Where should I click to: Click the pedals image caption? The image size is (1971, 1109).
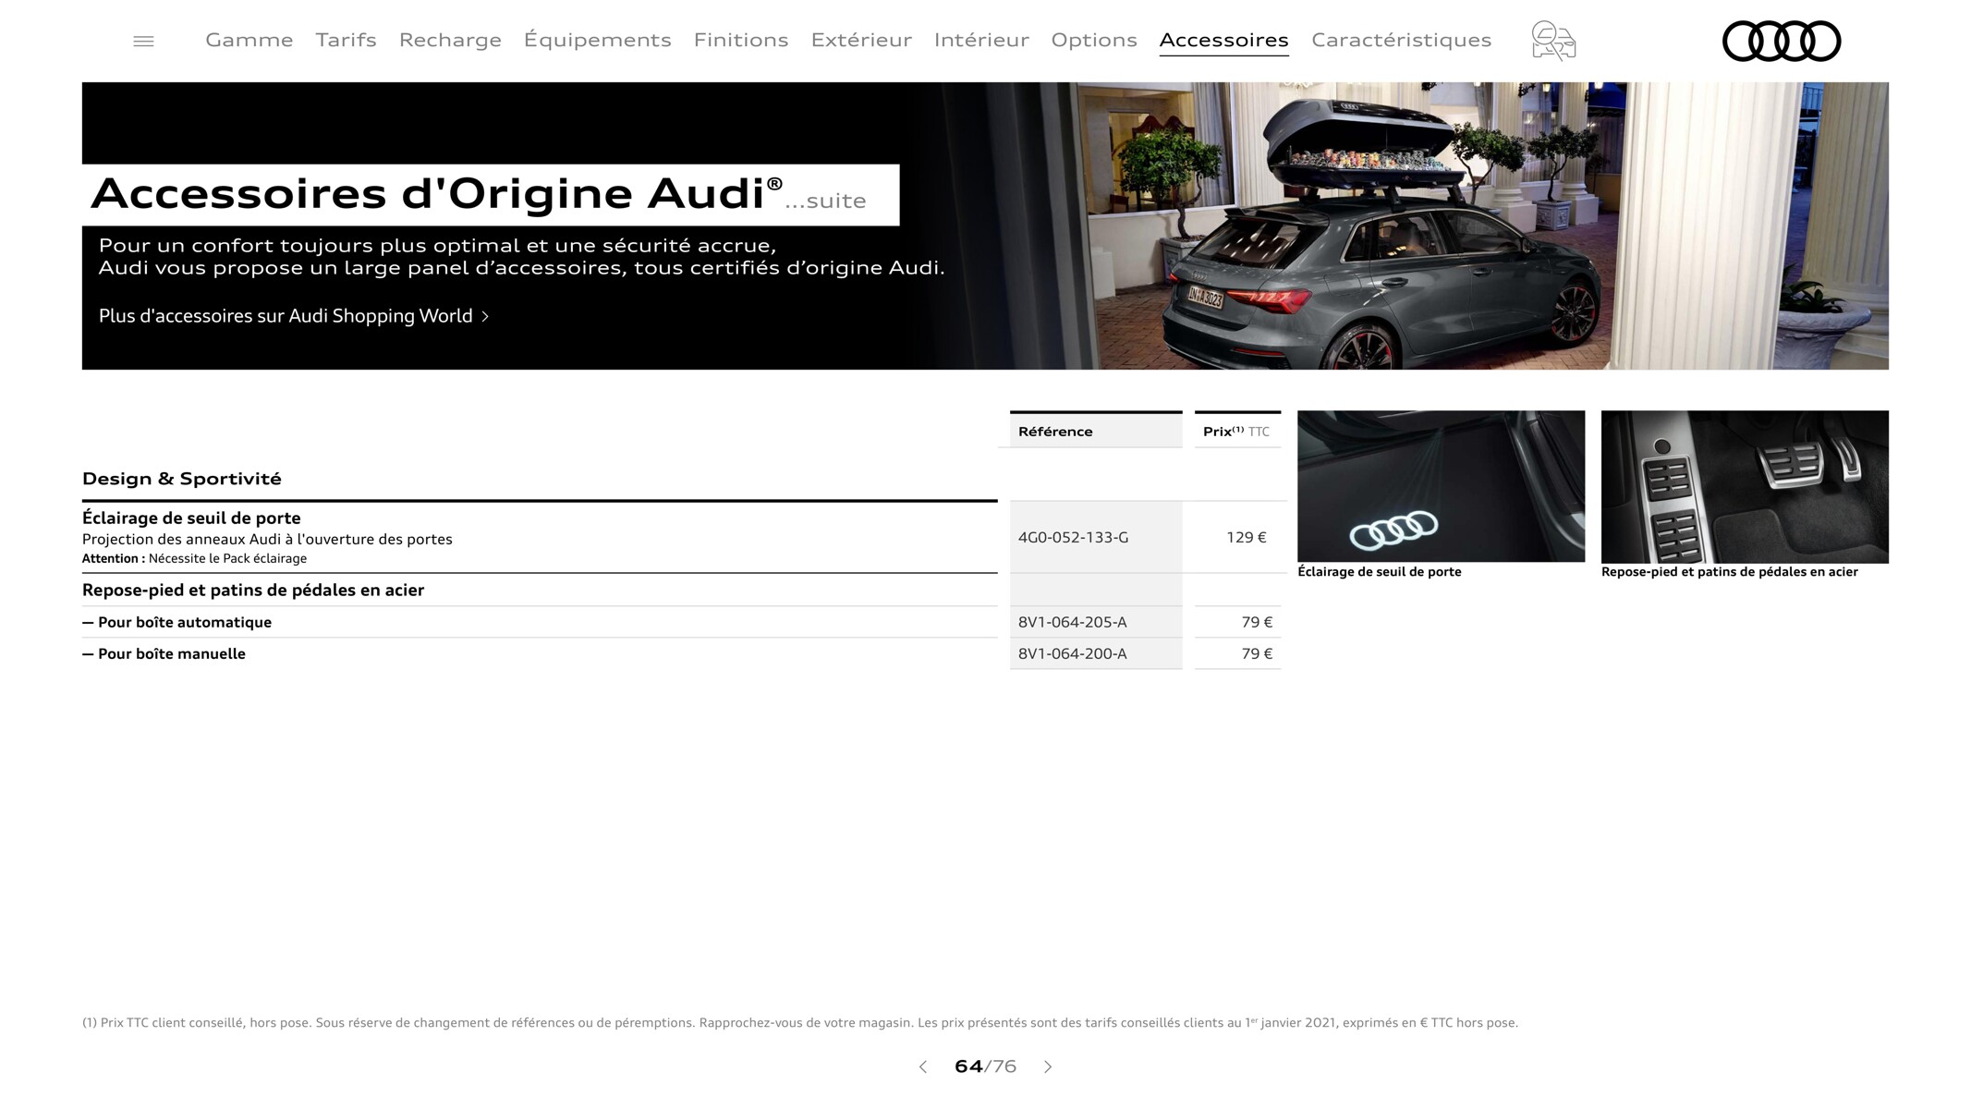tap(1729, 572)
